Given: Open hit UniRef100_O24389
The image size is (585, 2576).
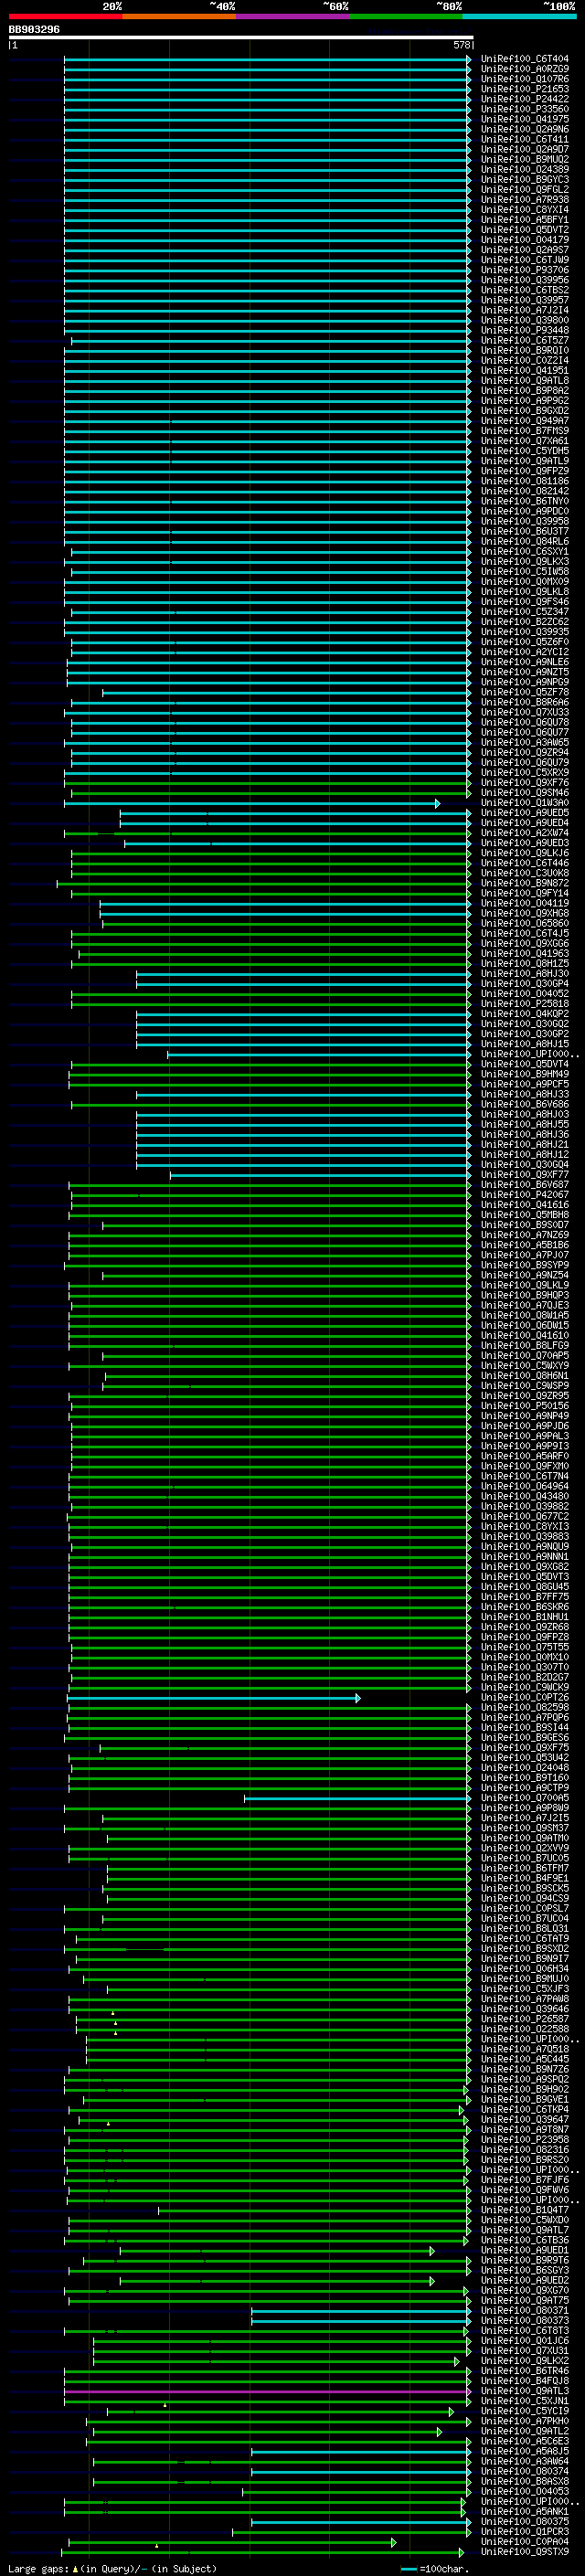Looking at the screenshot, I should [524, 169].
